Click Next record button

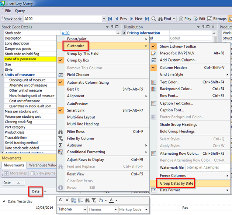pyautogui.click(x=136, y=19)
